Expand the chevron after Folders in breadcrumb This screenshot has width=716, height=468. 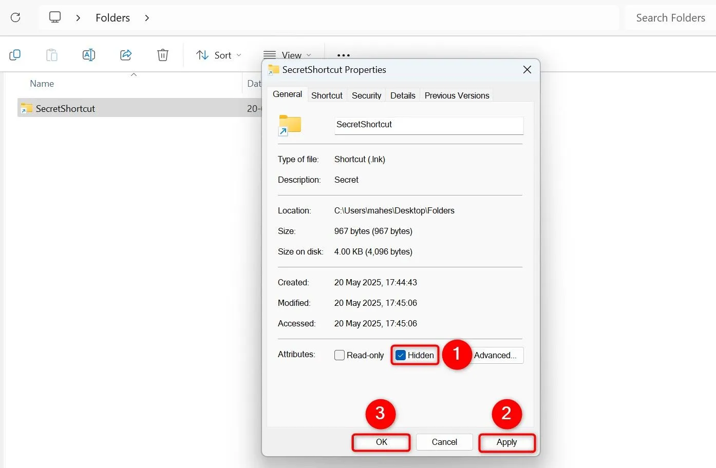(x=147, y=18)
